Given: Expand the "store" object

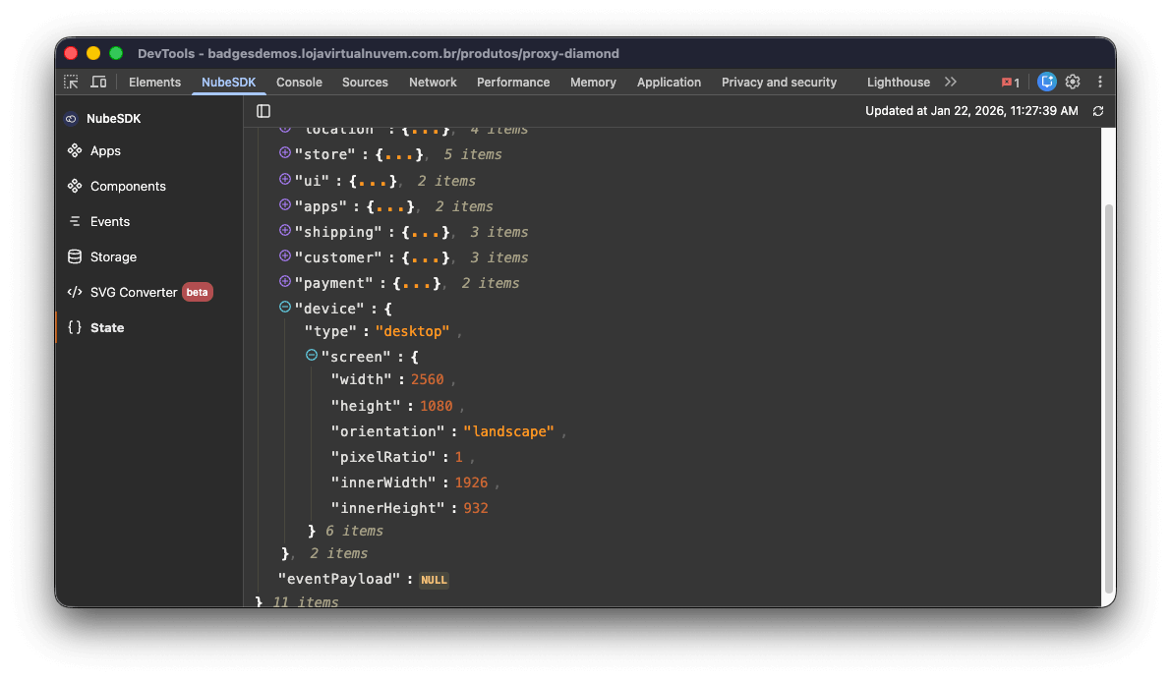Looking at the screenshot, I should click(x=283, y=153).
